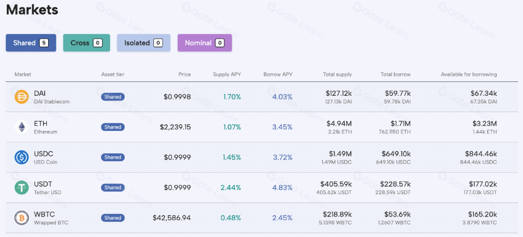
Task: Click the 2.45% borrow APY value
Action: [283, 218]
